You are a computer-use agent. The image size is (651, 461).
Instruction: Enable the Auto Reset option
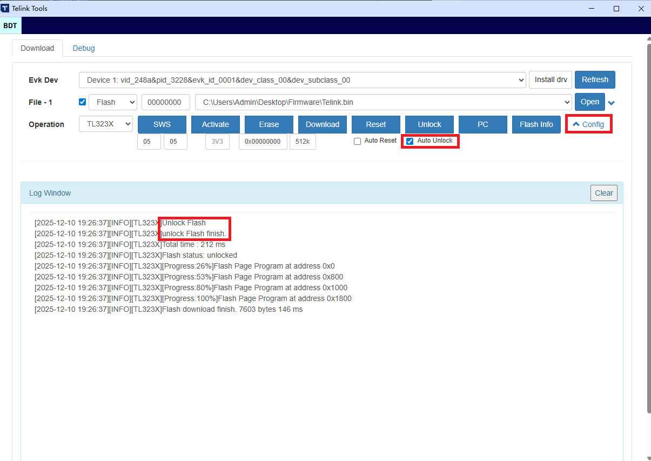coord(357,141)
